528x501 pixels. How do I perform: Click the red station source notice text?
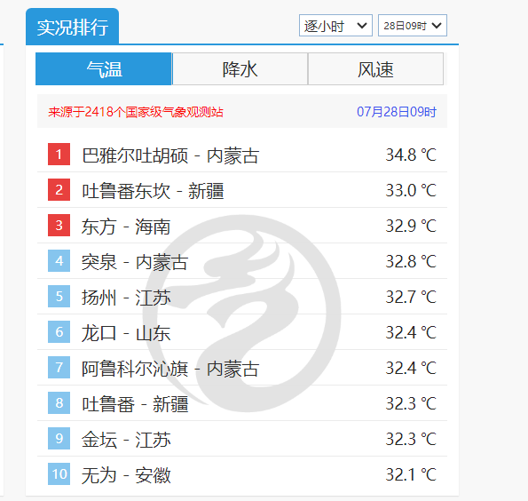pos(136,112)
